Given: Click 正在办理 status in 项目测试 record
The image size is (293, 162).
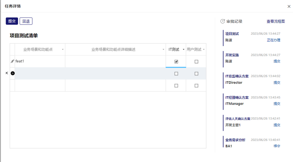Looking at the screenshot, I should click(273, 40).
